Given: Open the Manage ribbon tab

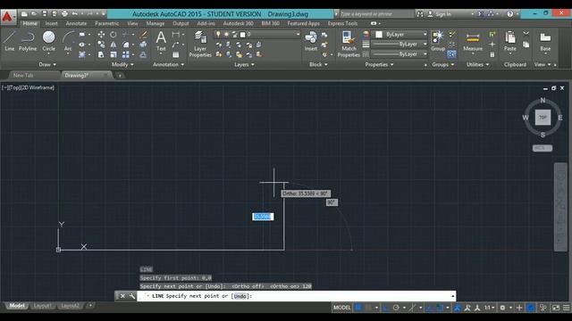Looking at the screenshot, I should coord(155,23).
